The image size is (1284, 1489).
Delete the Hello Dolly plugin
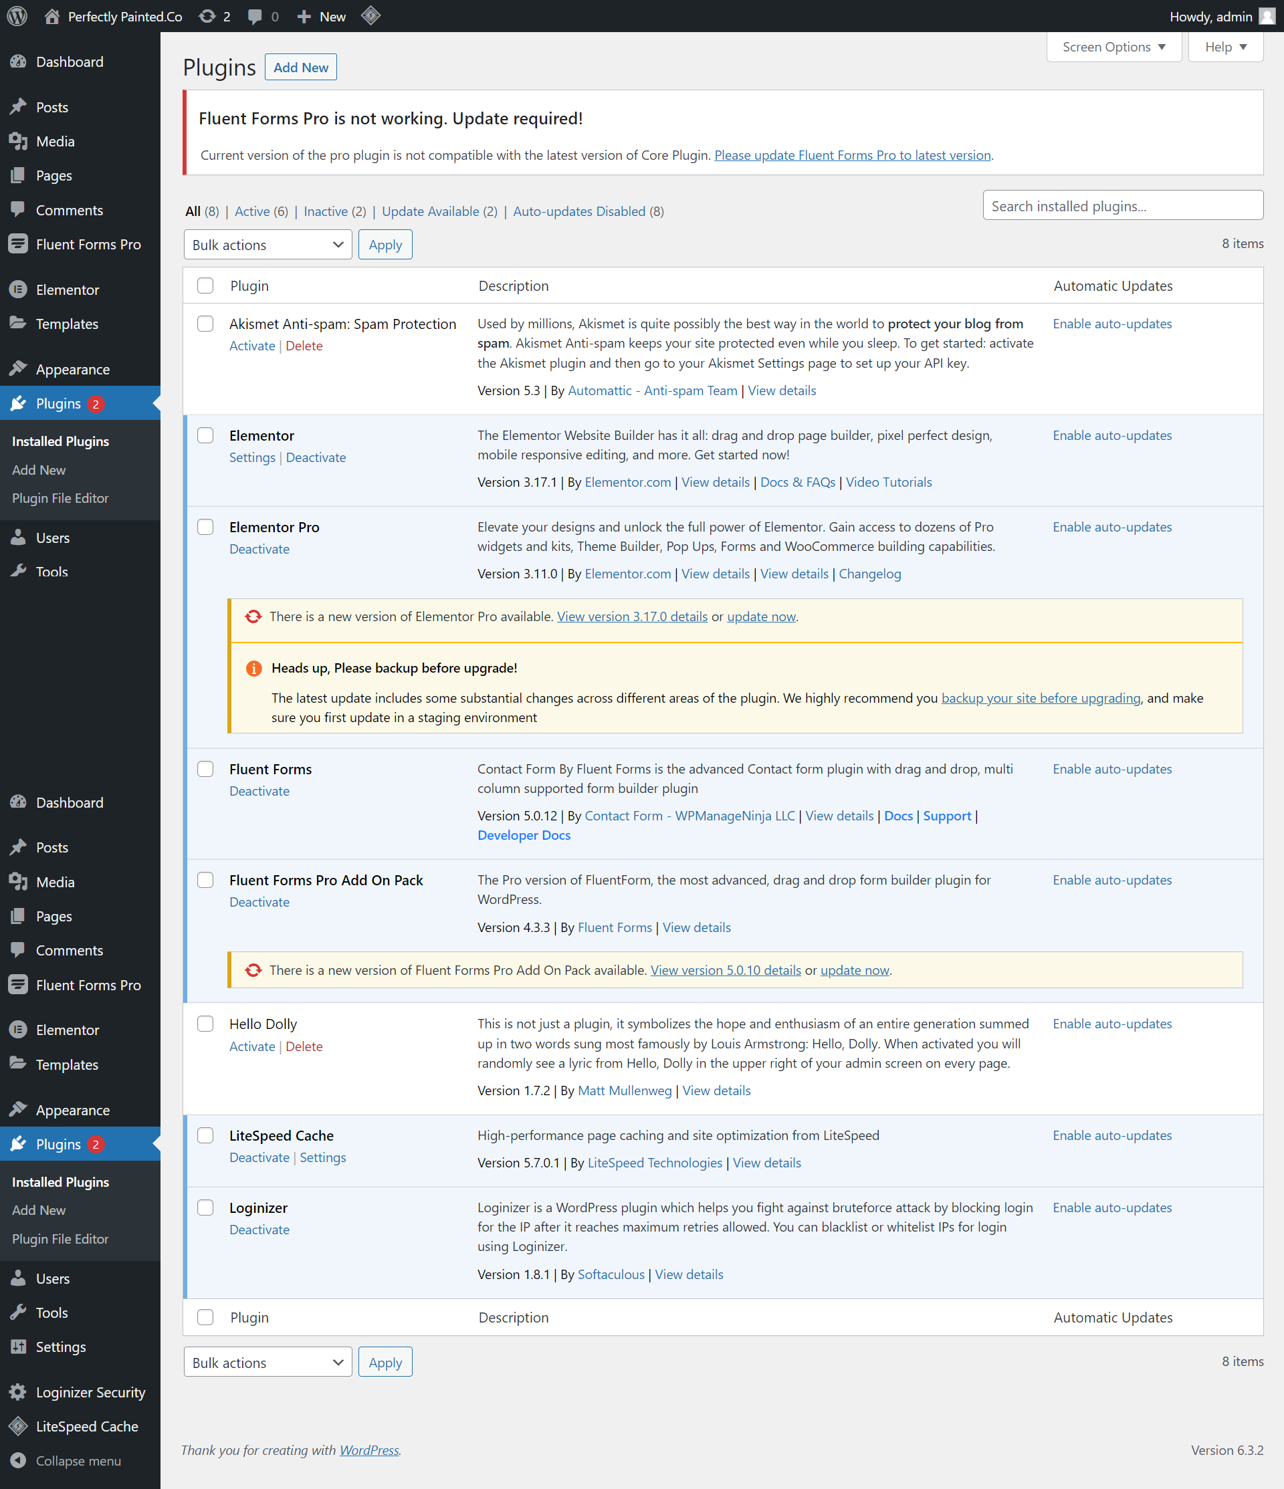(x=304, y=1046)
